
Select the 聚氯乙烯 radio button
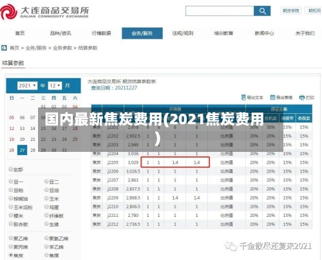coord(46,238)
